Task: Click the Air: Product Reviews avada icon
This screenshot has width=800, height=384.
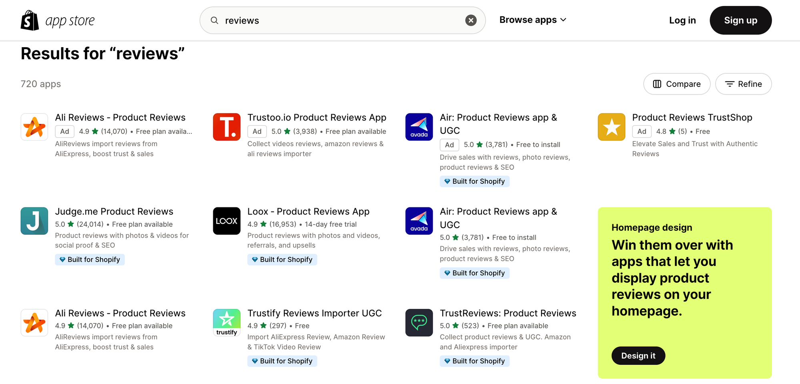Action: point(419,127)
